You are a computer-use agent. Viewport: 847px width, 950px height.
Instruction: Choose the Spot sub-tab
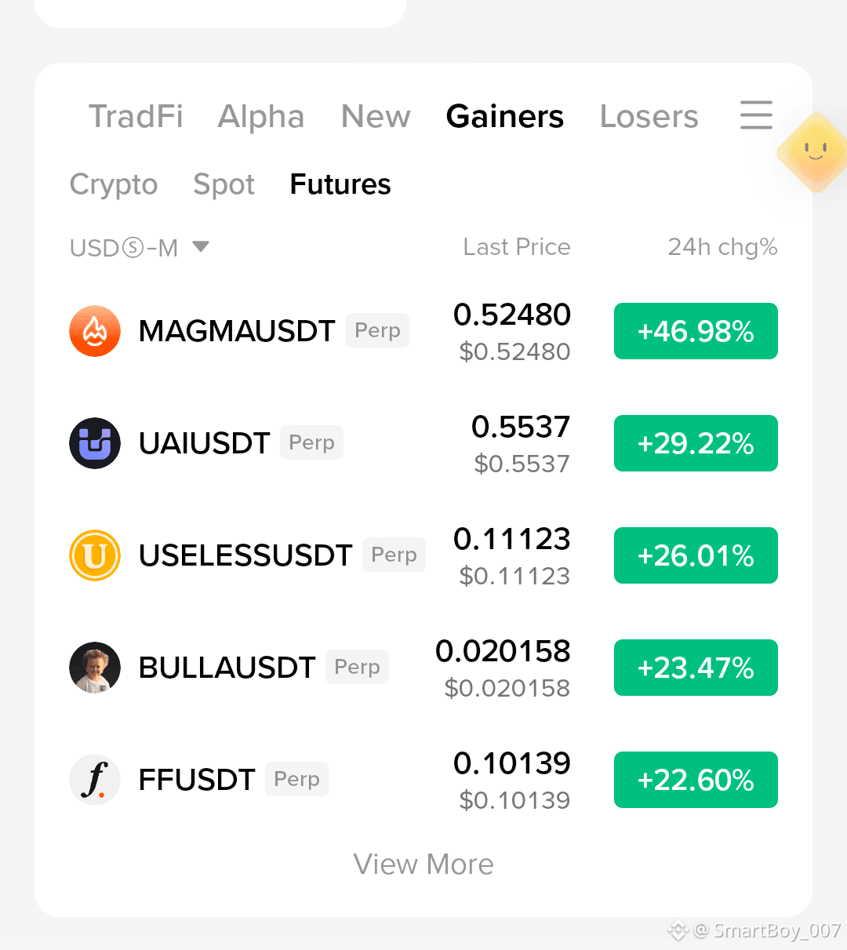click(x=224, y=185)
